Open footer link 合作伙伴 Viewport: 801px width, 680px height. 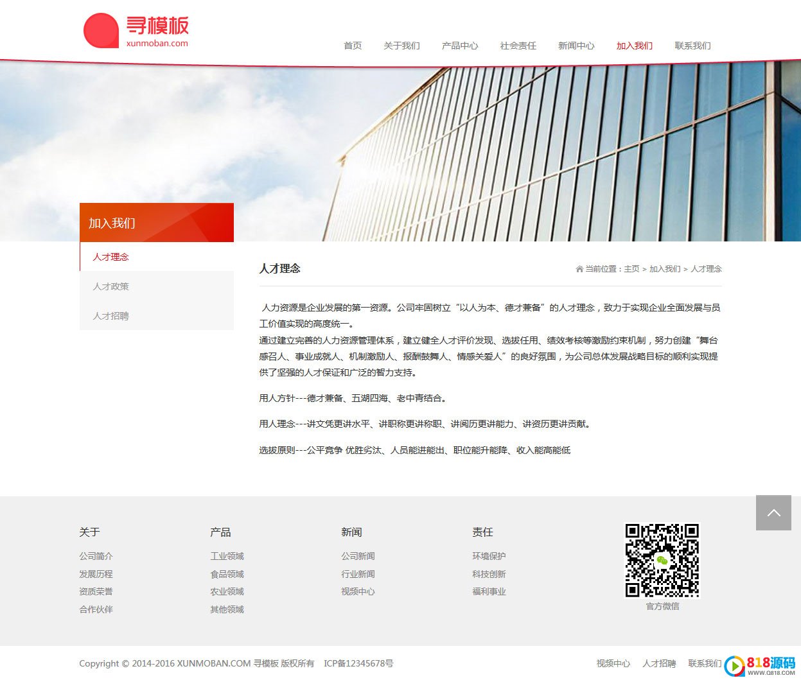point(96,609)
